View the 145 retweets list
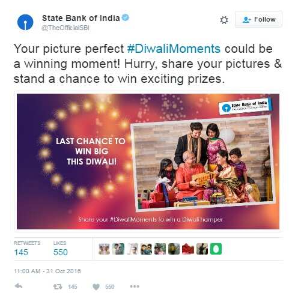 (x=27, y=249)
